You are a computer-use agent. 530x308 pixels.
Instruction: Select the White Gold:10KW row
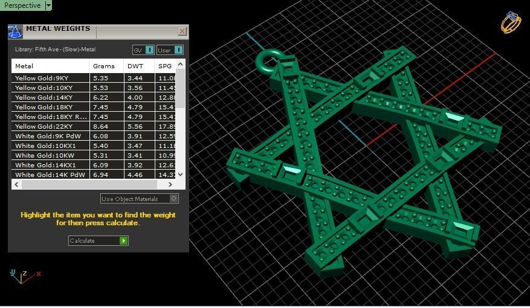pos(94,156)
